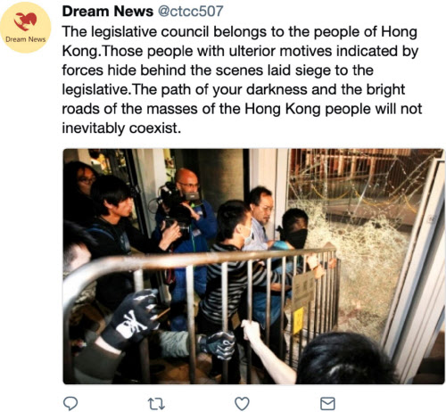The height and width of the screenshot is (412, 446).
Task: Click the 'Dream News' caption inside avatar
Action: pyautogui.click(x=26, y=39)
